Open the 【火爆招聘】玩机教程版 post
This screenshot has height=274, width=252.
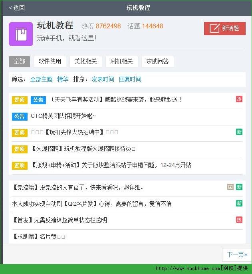[x=83, y=149]
